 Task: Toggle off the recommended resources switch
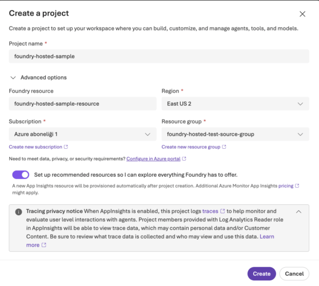21,174
